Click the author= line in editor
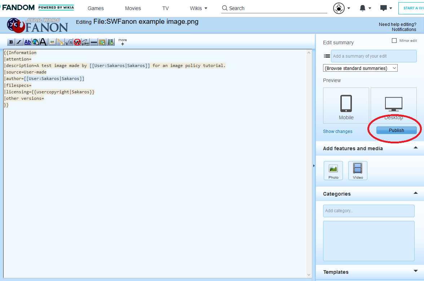 pos(44,79)
